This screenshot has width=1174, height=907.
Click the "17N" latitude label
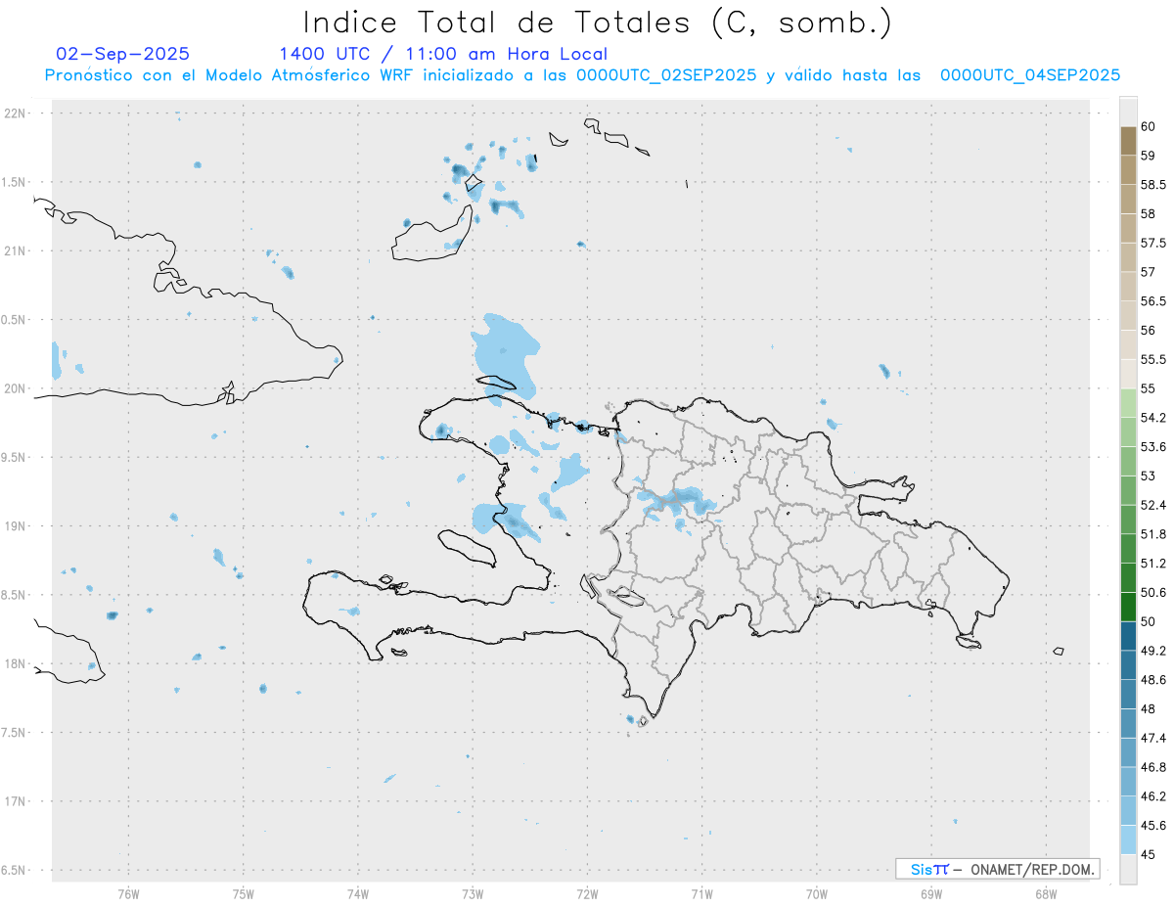point(15,801)
